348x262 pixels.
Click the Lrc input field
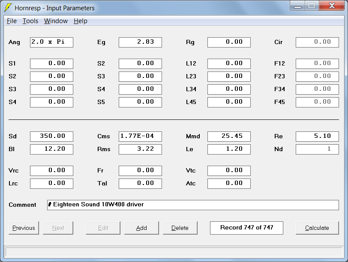click(x=51, y=184)
